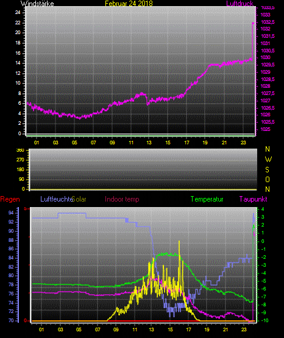Viewport: 284px width, 338px height.
Task: Click the Windstärke axis title
Action: tap(37, 4)
